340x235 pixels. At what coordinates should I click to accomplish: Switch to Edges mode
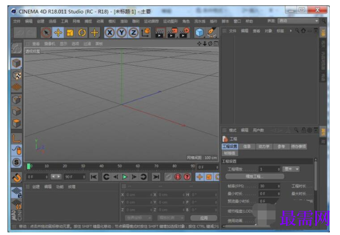17,111
